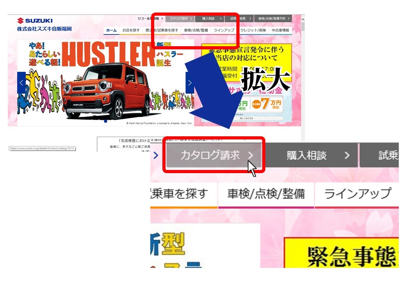Image resolution: width=407 pixels, height=282 pixels.
Task: Click the 詳しくはこちら button under the subsidy banner
Action: point(248,118)
